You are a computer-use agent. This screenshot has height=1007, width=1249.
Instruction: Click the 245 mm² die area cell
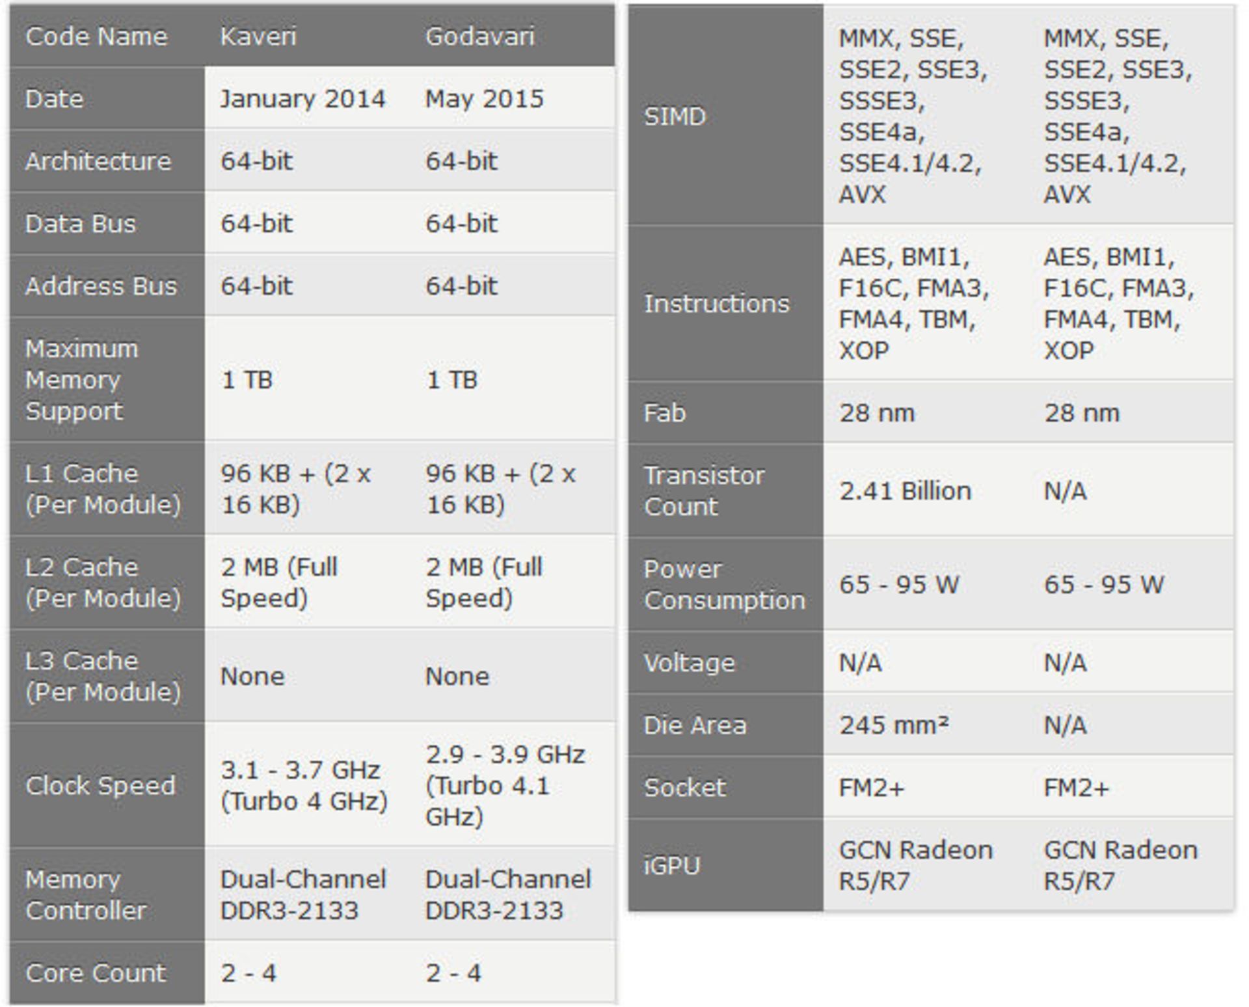pos(925,725)
